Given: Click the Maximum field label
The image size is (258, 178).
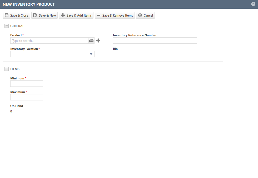Looking at the screenshot, I should pyautogui.click(x=18, y=92).
